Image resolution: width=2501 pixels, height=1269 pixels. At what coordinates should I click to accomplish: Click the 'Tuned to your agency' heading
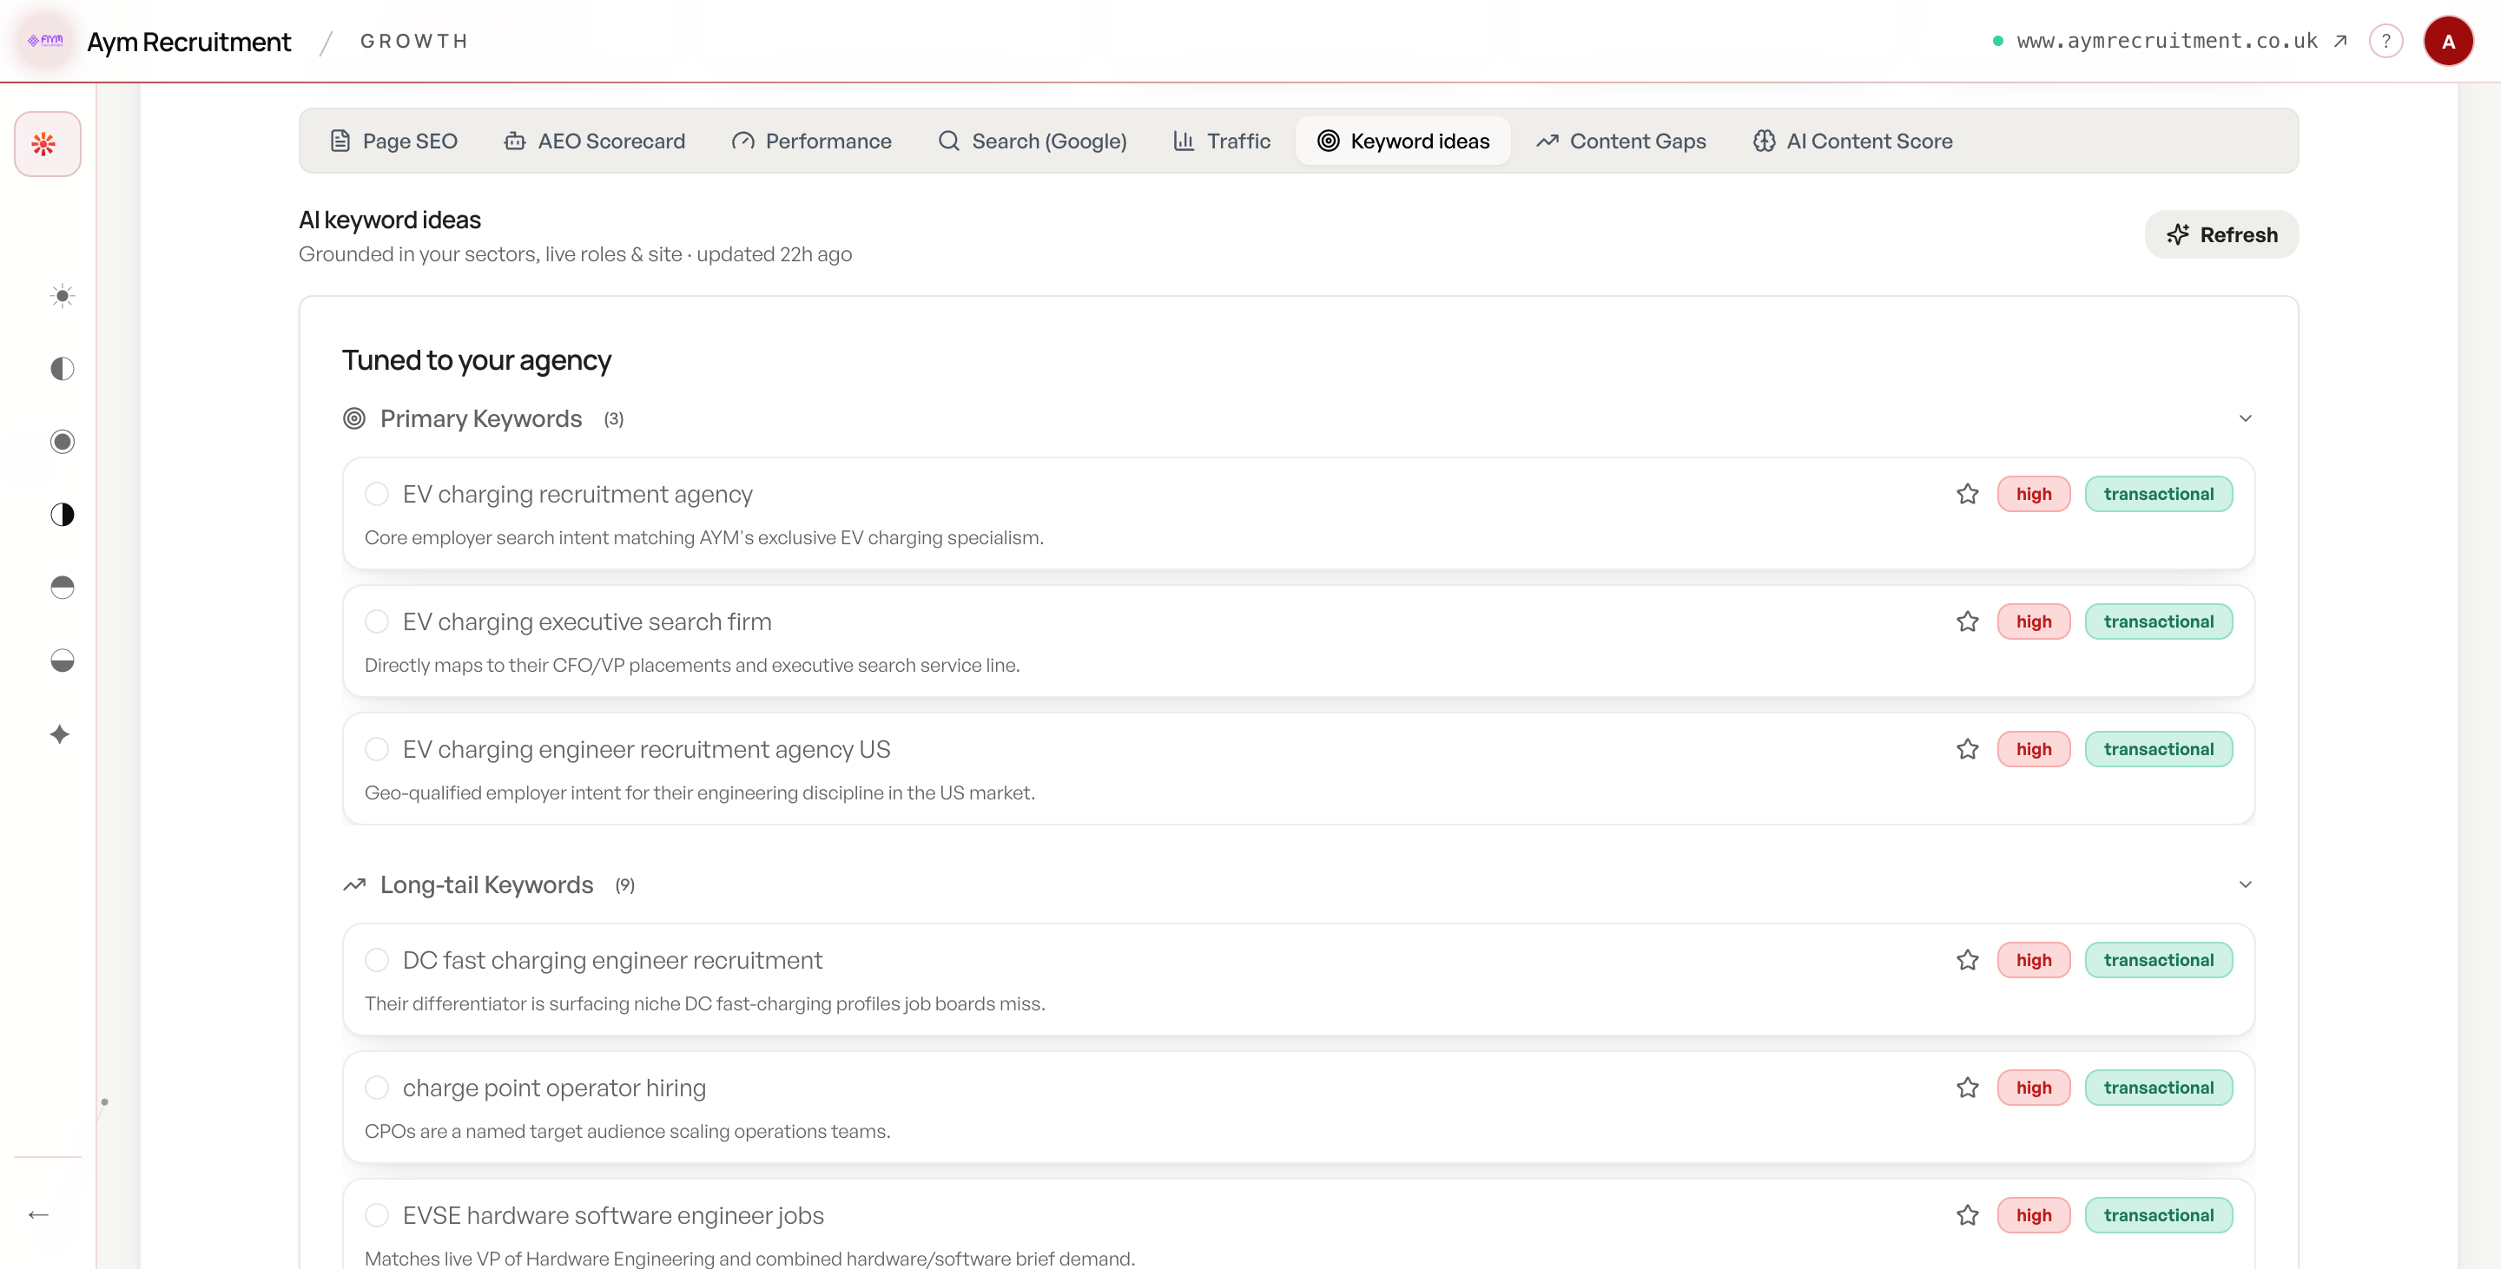(477, 360)
